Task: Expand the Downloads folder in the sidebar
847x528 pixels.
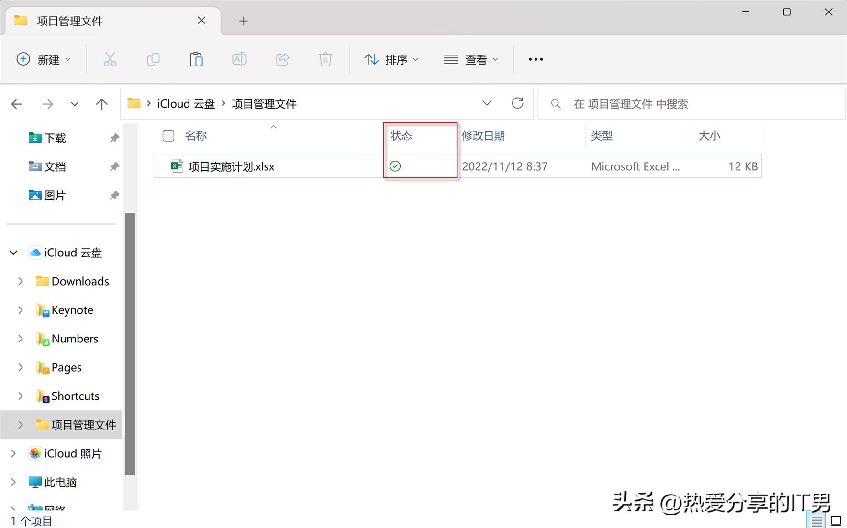Action: coord(20,281)
